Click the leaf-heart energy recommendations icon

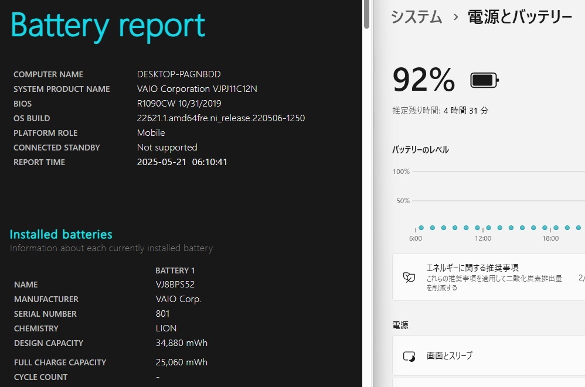click(409, 277)
